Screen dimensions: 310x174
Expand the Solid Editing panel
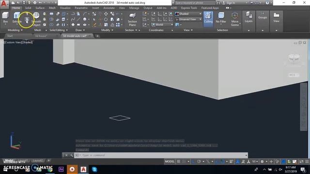[x=59, y=30]
